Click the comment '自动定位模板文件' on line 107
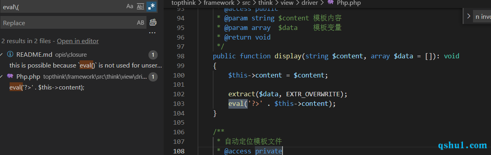The height and width of the screenshot is (155, 491). coord(254,141)
